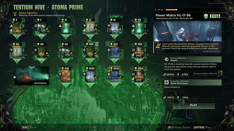The image size is (234, 131).
Task: Click the Power Matrix mission preview image
Action: click(x=188, y=31)
